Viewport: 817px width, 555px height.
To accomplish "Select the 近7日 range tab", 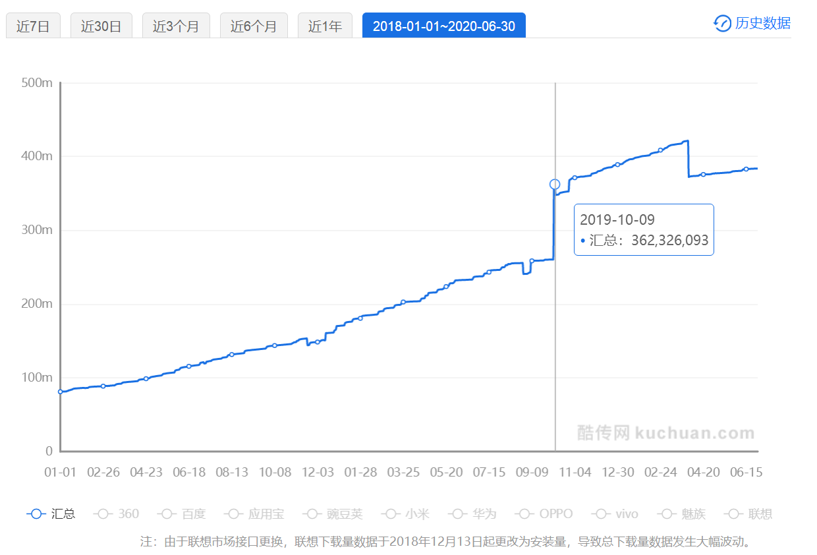I will pos(33,26).
